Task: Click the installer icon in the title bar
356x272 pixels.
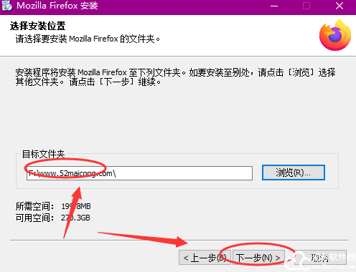Action: click(7, 6)
